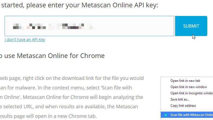213x120 pixels.
Task: Click the 'enter your Metascan Online API key' heading
Action: (x=79, y=5)
